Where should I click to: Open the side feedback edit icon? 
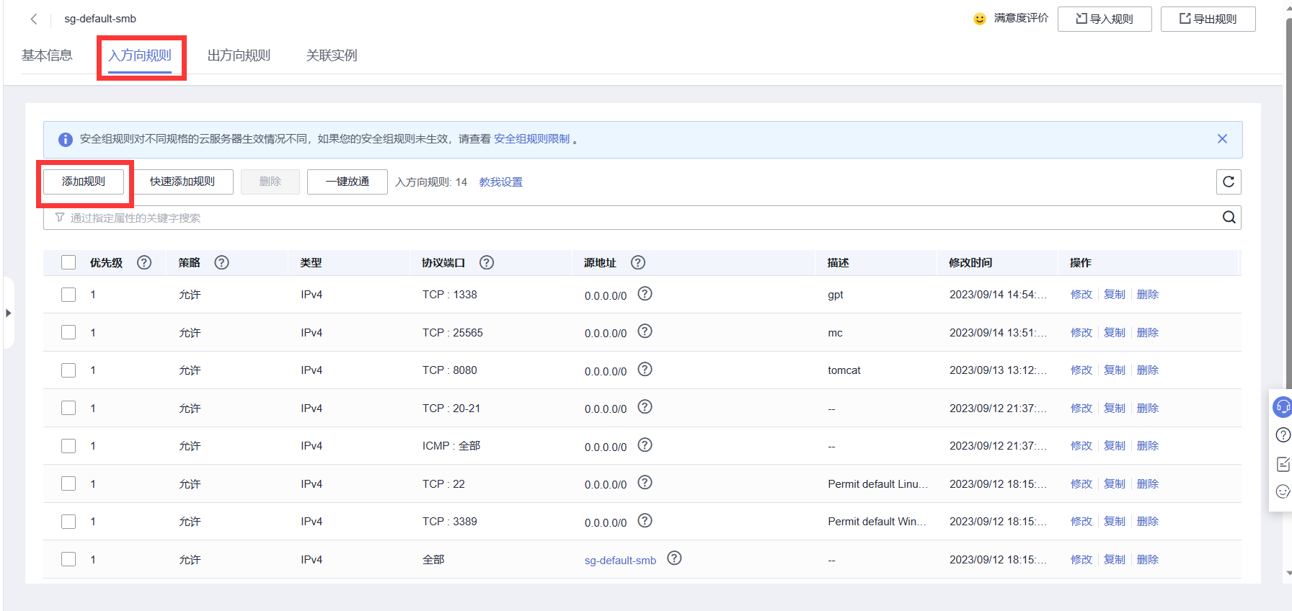1283,463
